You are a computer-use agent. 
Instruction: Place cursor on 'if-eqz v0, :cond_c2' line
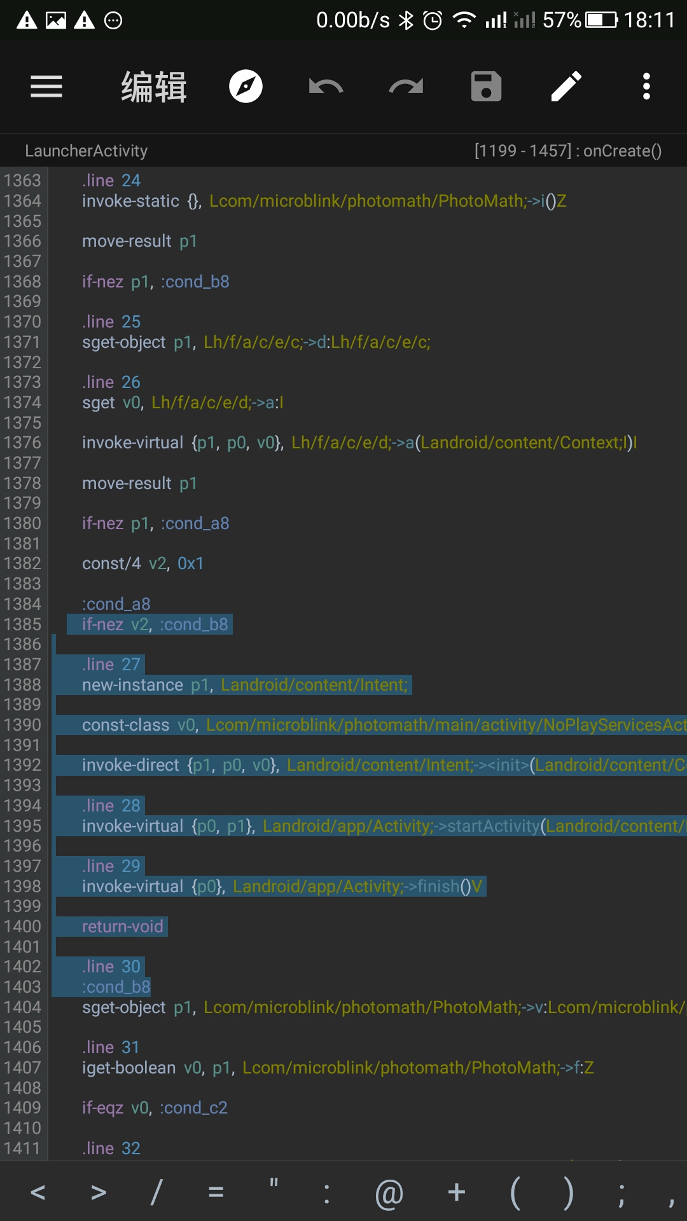pyautogui.click(x=155, y=1108)
